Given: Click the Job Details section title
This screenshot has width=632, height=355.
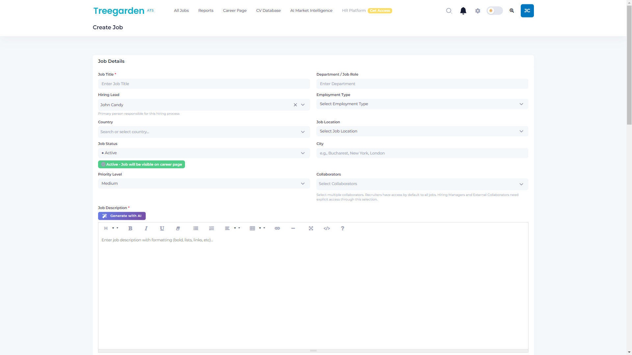Looking at the screenshot, I should pyautogui.click(x=111, y=61).
